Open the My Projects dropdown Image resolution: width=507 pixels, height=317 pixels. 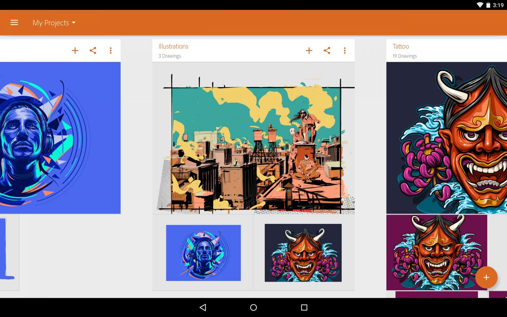coord(54,22)
